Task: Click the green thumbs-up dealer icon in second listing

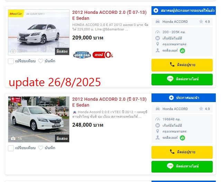Action: pyautogui.click(x=182, y=138)
